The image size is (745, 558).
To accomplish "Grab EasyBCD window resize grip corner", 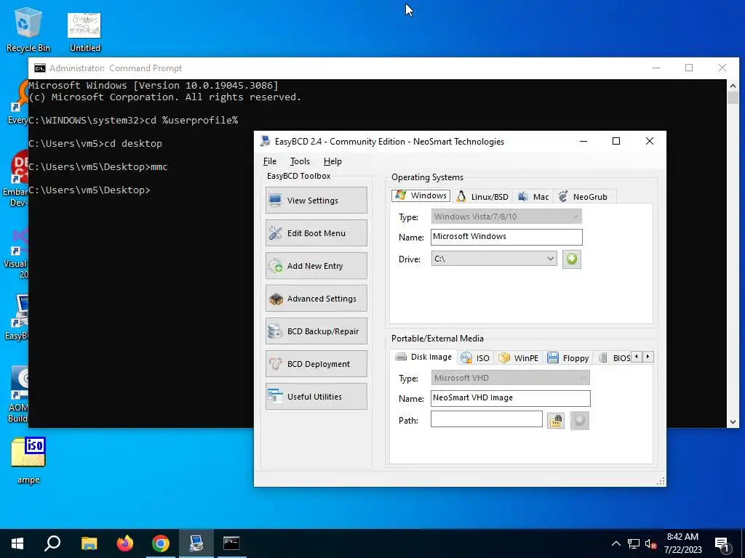I will pos(661,481).
